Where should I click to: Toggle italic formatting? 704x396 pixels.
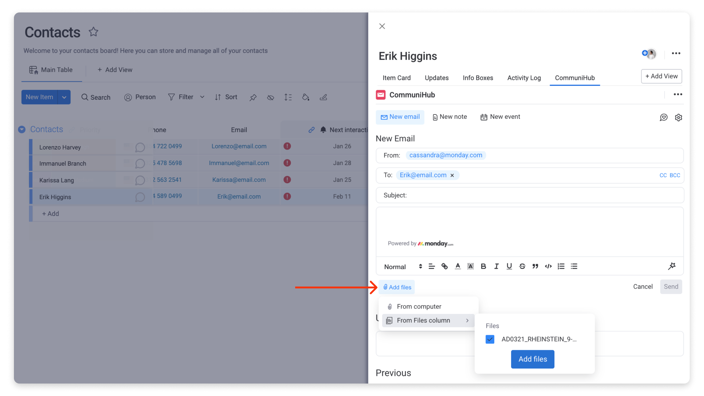tap(496, 267)
